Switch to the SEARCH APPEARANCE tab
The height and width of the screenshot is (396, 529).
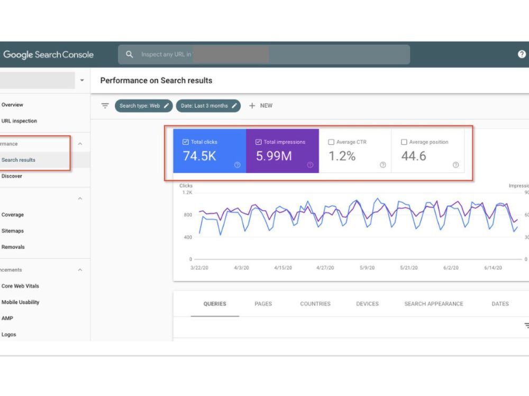434,304
